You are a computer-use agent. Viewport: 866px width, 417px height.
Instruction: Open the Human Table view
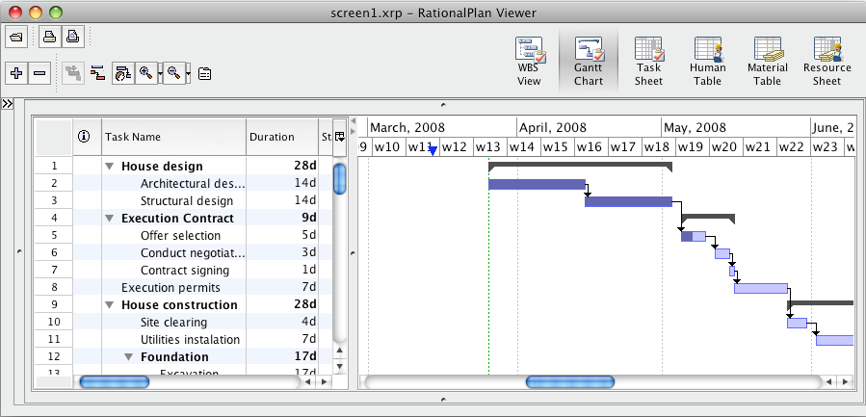click(707, 61)
